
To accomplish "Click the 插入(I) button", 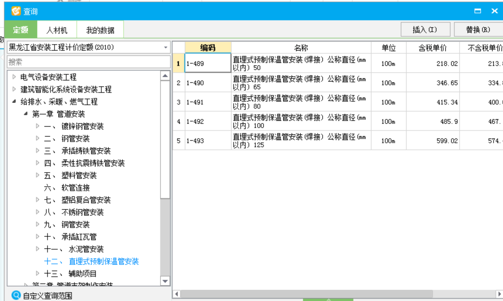I will [425, 30].
